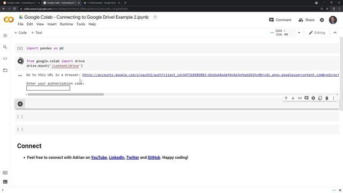
Task: Collapse the header with chevron up
Action: pyautogui.click(x=335, y=33)
